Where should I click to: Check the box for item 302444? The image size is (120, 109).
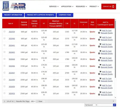coord(4,59)
